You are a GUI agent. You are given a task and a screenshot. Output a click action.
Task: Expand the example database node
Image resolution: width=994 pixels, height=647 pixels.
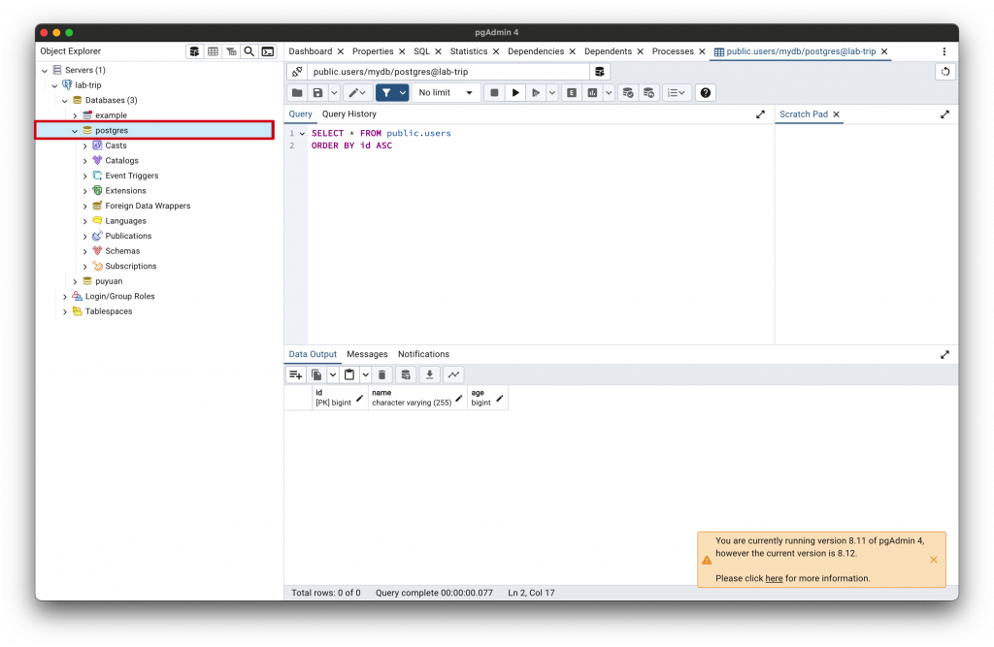coord(75,115)
